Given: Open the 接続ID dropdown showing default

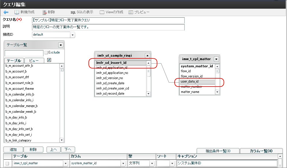Looking at the screenshot, I should 73,35.
